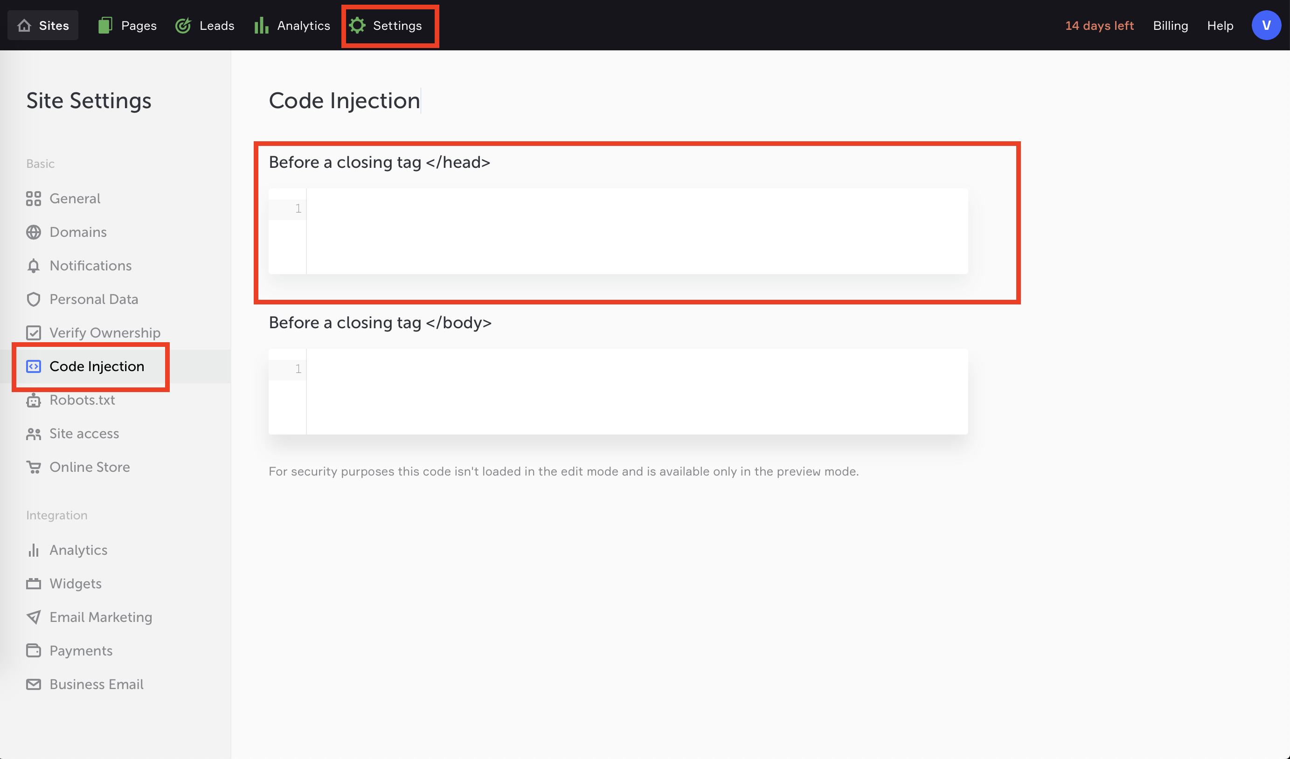Click the Business Email envelope icon
The height and width of the screenshot is (759, 1290).
[x=33, y=684]
